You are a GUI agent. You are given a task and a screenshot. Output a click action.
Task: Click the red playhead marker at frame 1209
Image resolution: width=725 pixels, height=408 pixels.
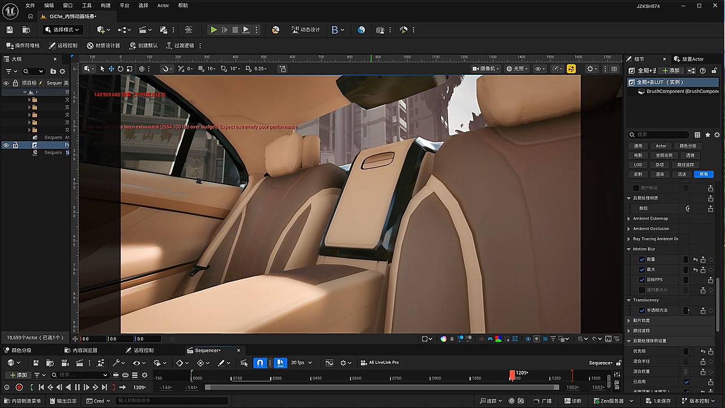(x=512, y=375)
